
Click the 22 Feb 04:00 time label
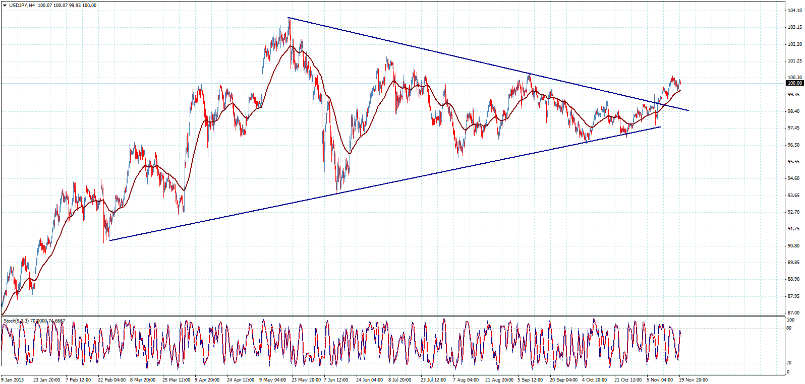coord(111,380)
